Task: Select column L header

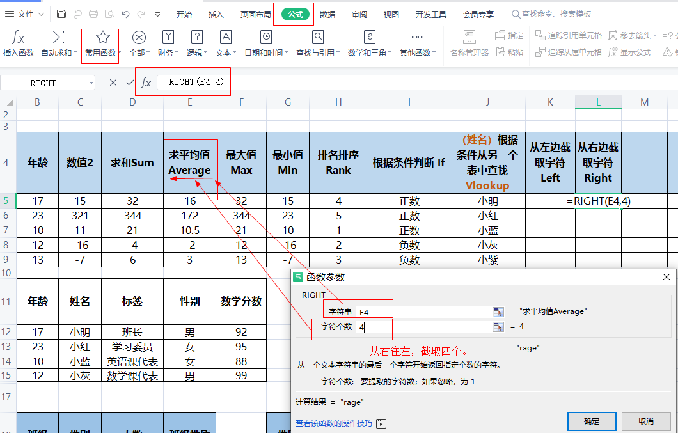Action: tap(598, 102)
